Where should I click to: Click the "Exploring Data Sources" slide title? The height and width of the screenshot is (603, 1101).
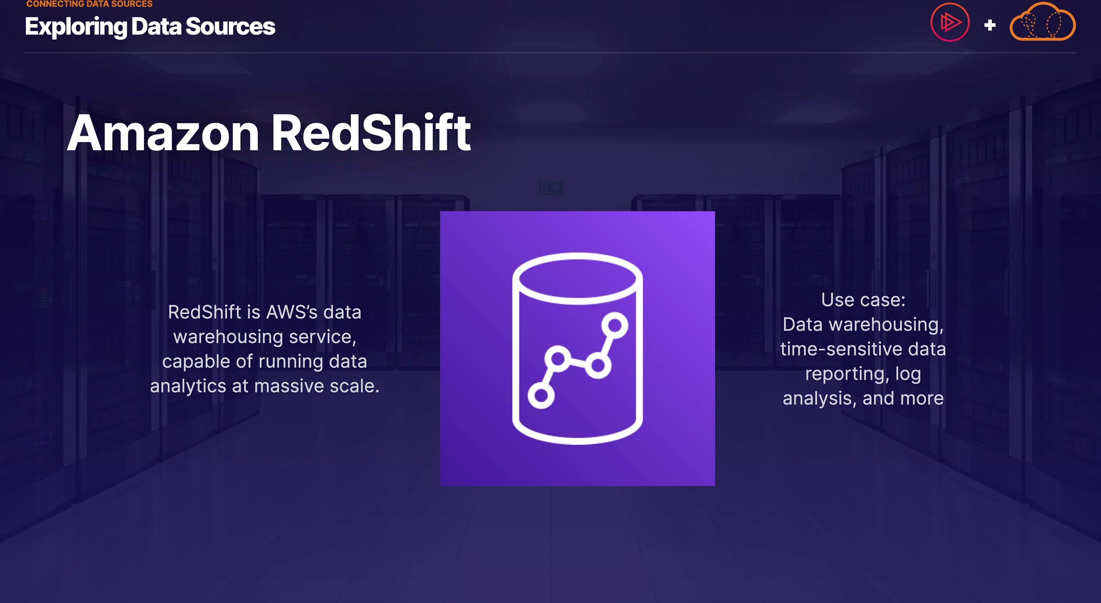[x=150, y=27]
